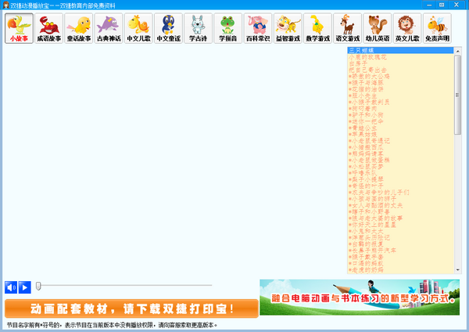Click the playback progress slider handle
469x332 pixels.
(38, 286)
